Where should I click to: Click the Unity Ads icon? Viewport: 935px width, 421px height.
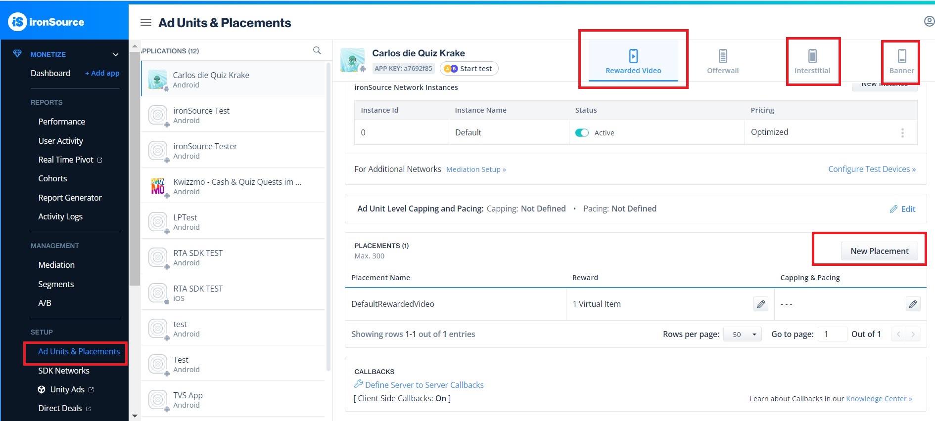[42, 389]
